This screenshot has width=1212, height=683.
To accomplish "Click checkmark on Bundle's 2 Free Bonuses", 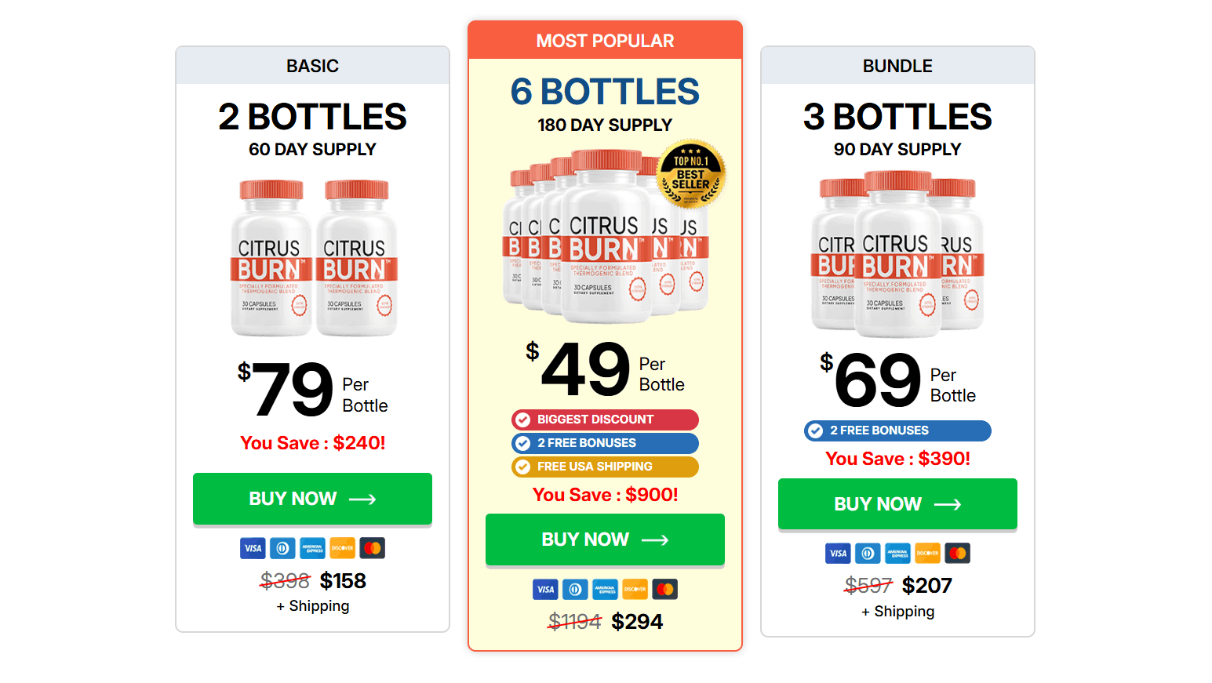I will pyautogui.click(x=816, y=431).
